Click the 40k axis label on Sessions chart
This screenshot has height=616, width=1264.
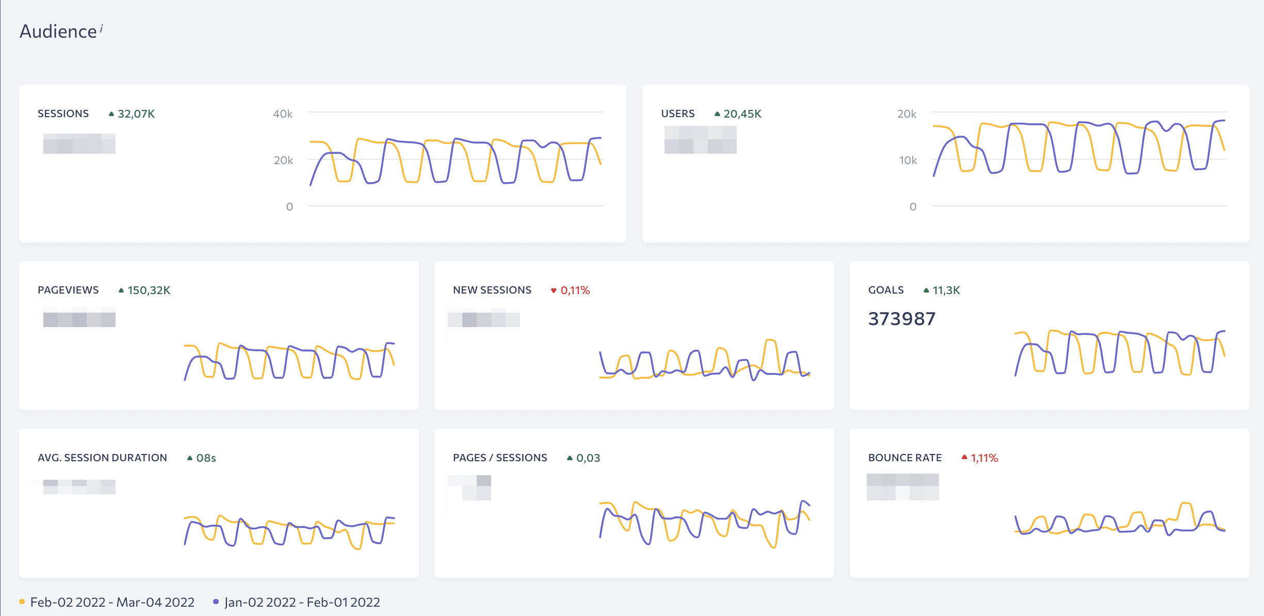coord(283,114)
